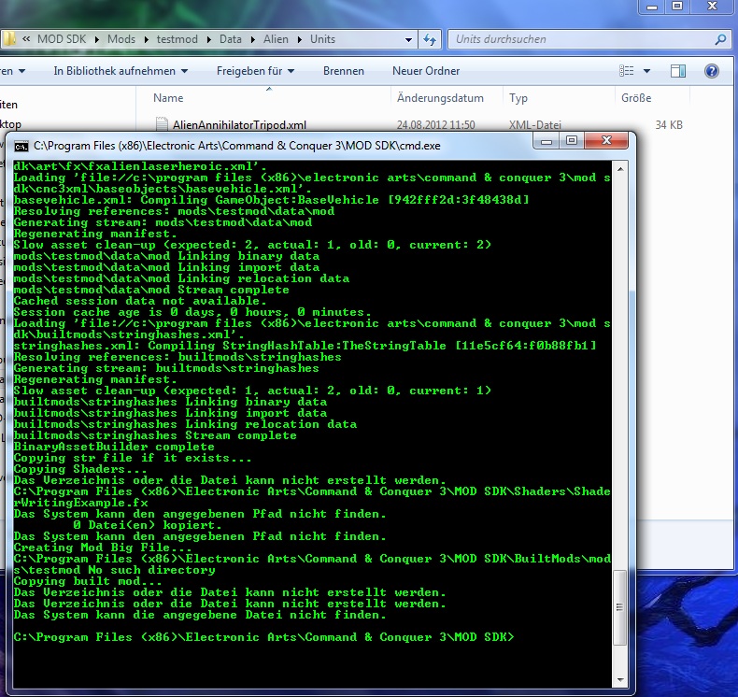The height and width of the screenshot is (697, 738).
Task: Click the search magnifier icon
Action: point(719,40)
